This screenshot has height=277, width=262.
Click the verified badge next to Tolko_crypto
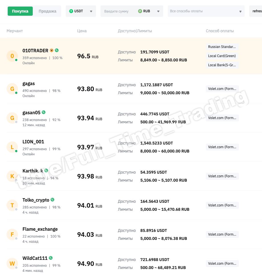(52, 200)
